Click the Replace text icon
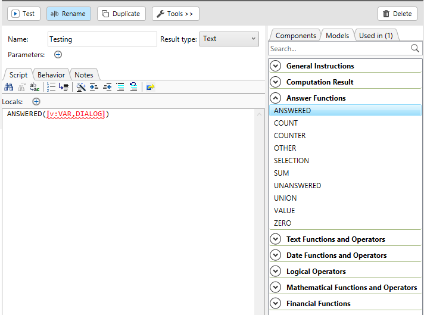This screenshot has width=424, height=315. click(35, 87)
